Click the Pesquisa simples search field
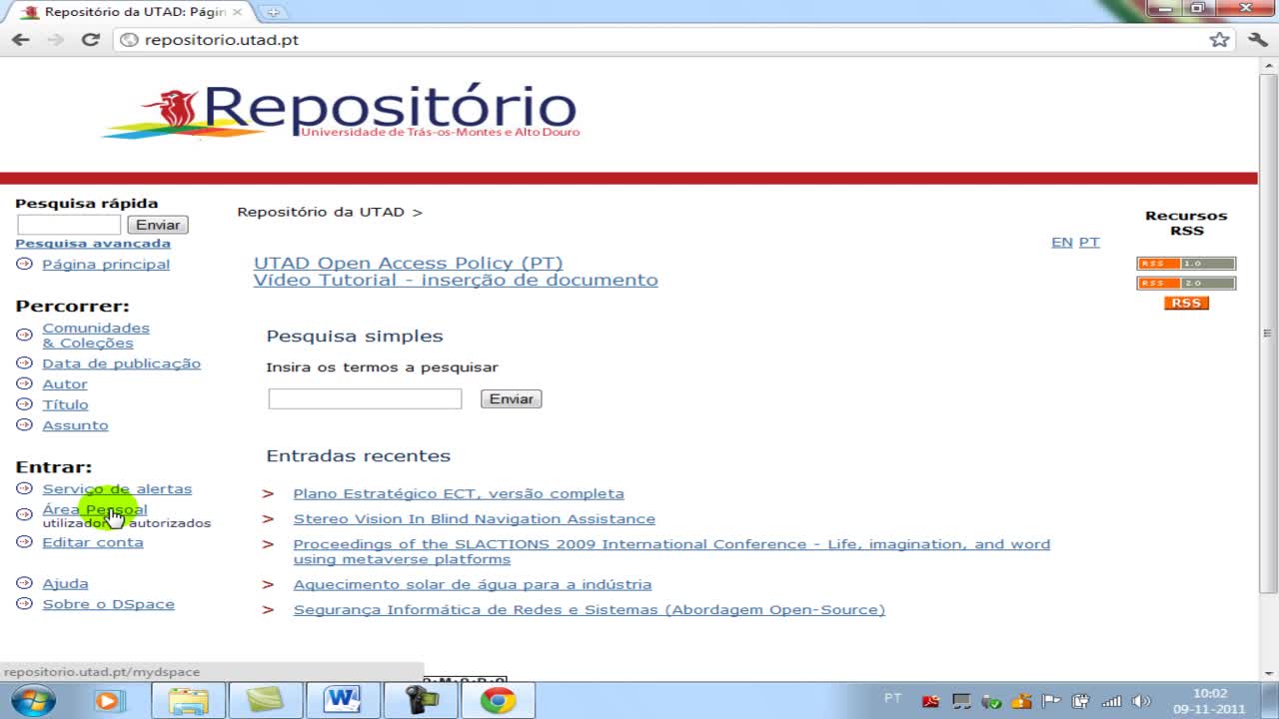Image resolution: width=1279 pixels, height=719 pixels. 365,398
